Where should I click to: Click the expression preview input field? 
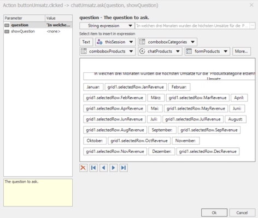pyautogui.click(x=192, y=26)
